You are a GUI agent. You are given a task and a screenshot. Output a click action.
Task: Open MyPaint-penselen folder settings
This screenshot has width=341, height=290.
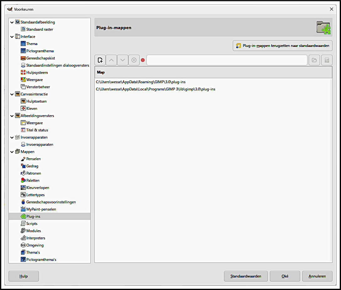coord(41,209)
